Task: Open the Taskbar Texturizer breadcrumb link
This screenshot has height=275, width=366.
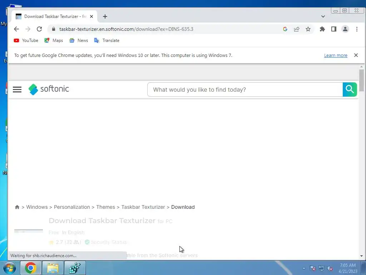Action: pyautogui.click(x=143, y=207)
